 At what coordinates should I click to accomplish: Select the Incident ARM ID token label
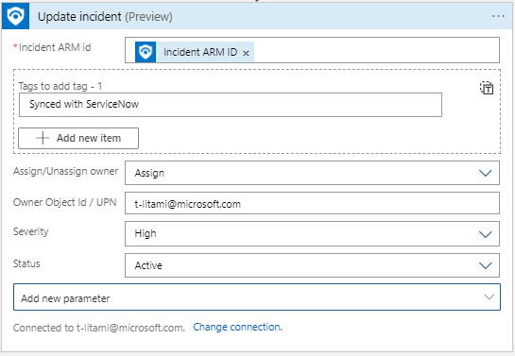click(x=200, y=52)
